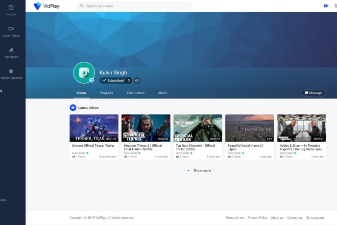Click '26 minutes ago' on Onward card
337x225 pixels.
(x=107, y=157)
